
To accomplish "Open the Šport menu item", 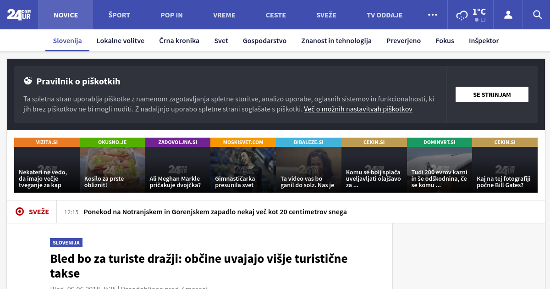I will 119,15.
